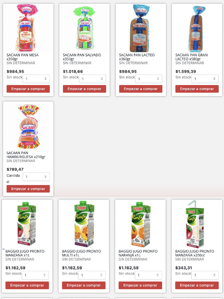Adjust quantity stepper for Pan Hamburguesa
Viewport: 224px width, 299px height.
45,177
